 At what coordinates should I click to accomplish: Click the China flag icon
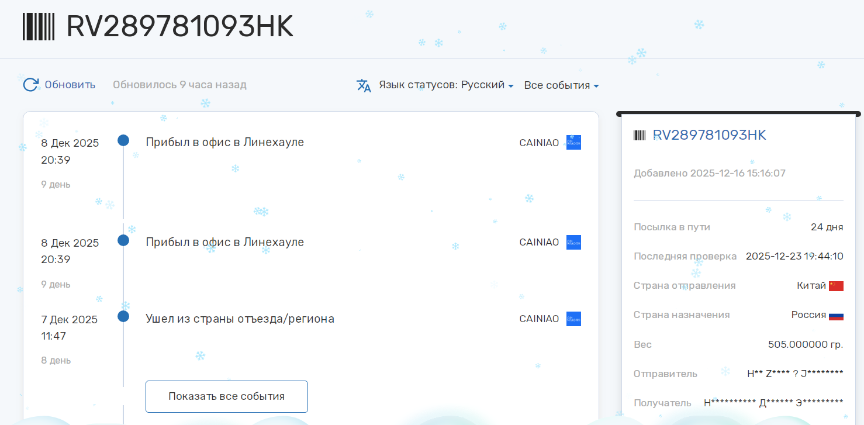[836, 286]
